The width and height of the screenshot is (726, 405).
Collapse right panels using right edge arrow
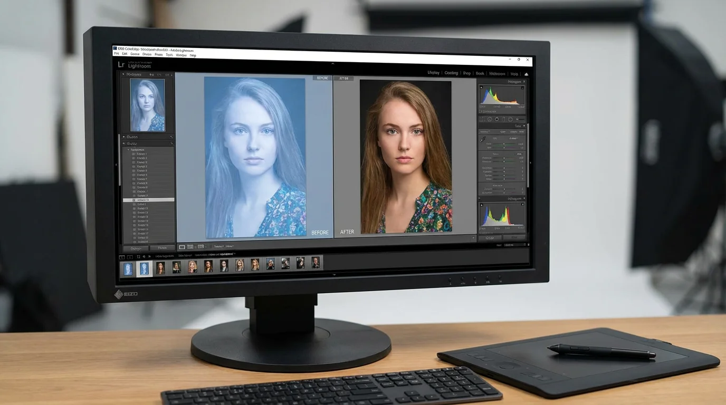pos(530,162)
